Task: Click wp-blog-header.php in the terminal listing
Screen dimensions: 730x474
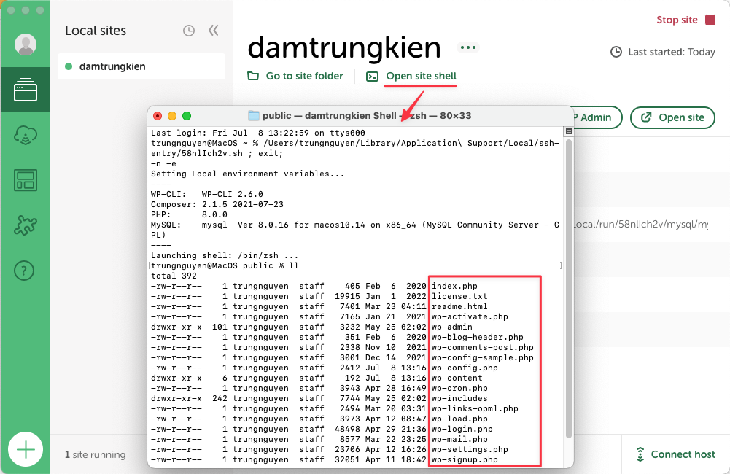Action: point(477,337)
